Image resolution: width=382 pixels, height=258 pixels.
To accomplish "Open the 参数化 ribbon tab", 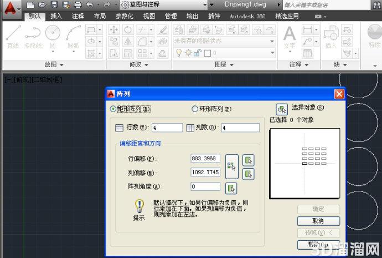I will click(x=124, y=16).
